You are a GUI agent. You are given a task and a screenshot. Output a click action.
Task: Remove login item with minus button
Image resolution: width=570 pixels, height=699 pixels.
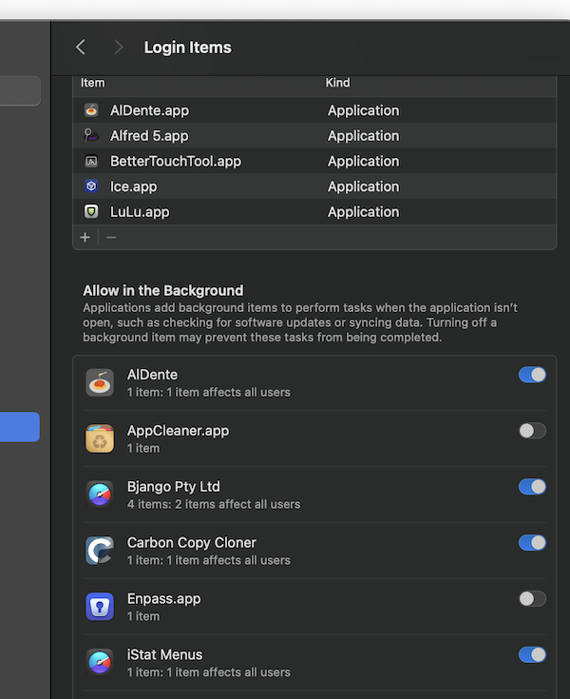(111, 237)
